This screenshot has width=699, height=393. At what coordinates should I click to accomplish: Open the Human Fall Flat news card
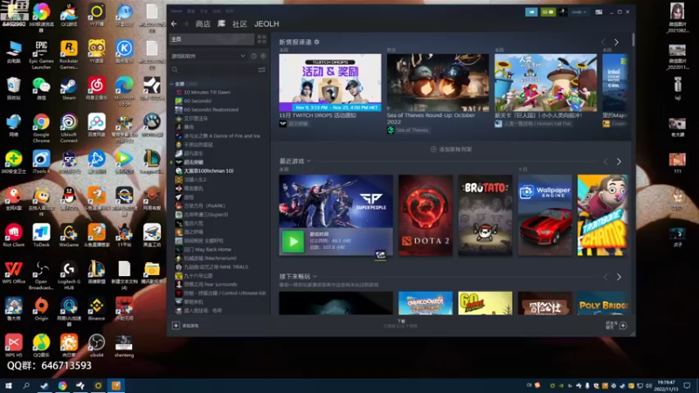click(x=545, y=82)
